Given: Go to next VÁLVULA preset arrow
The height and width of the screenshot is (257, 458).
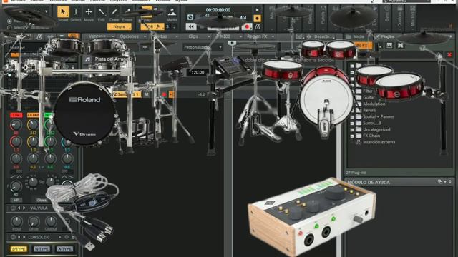Looking at the screenshot, I should point(24,208).
